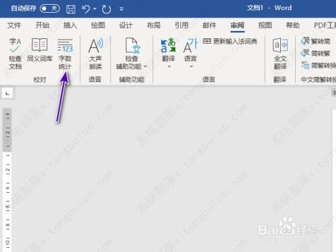The image size is (336, 252).
Task: Switch to the 视图 tab
Action: tap(265, 26)
